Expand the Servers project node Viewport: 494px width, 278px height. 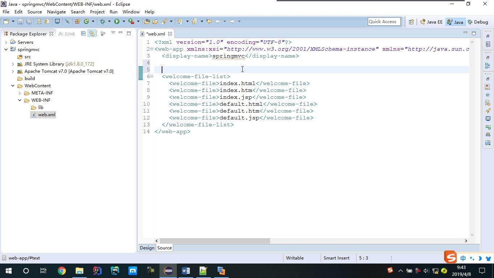(x=6, y=42)
